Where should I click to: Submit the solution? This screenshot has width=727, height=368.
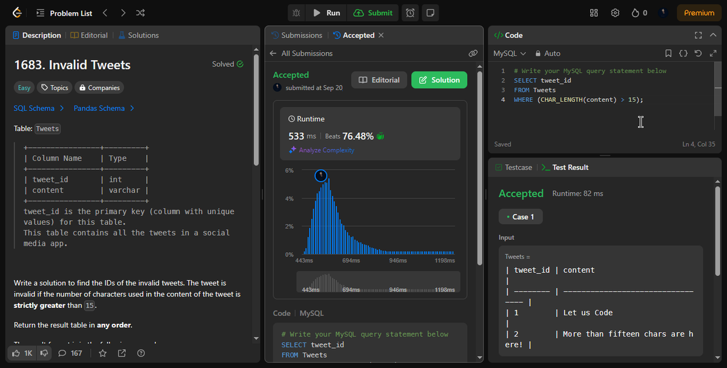pos(373,13)
